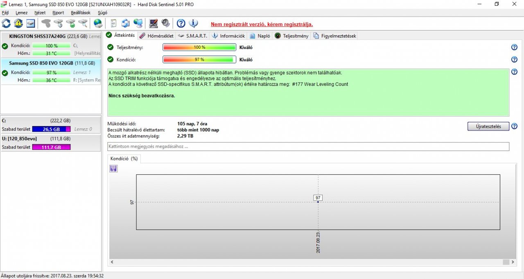Click the total written value '2,29 TB'
Image resolution: width=524 pixels, height=279 pixels.
click(x=185, y=136)
